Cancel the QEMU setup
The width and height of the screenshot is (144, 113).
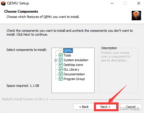[x=131, y=107]
